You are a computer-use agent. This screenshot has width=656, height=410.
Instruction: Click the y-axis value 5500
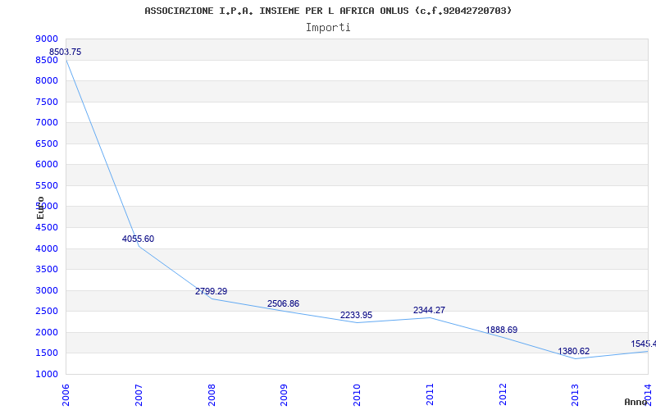pos(47,186)
